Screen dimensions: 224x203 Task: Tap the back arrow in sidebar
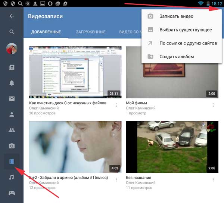click(x=12, y=16)
